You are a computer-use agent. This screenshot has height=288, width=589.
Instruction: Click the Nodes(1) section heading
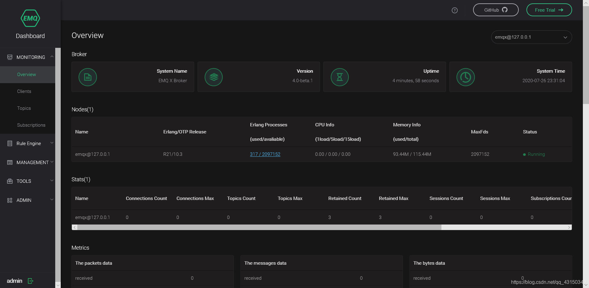(x=83, y=109)
